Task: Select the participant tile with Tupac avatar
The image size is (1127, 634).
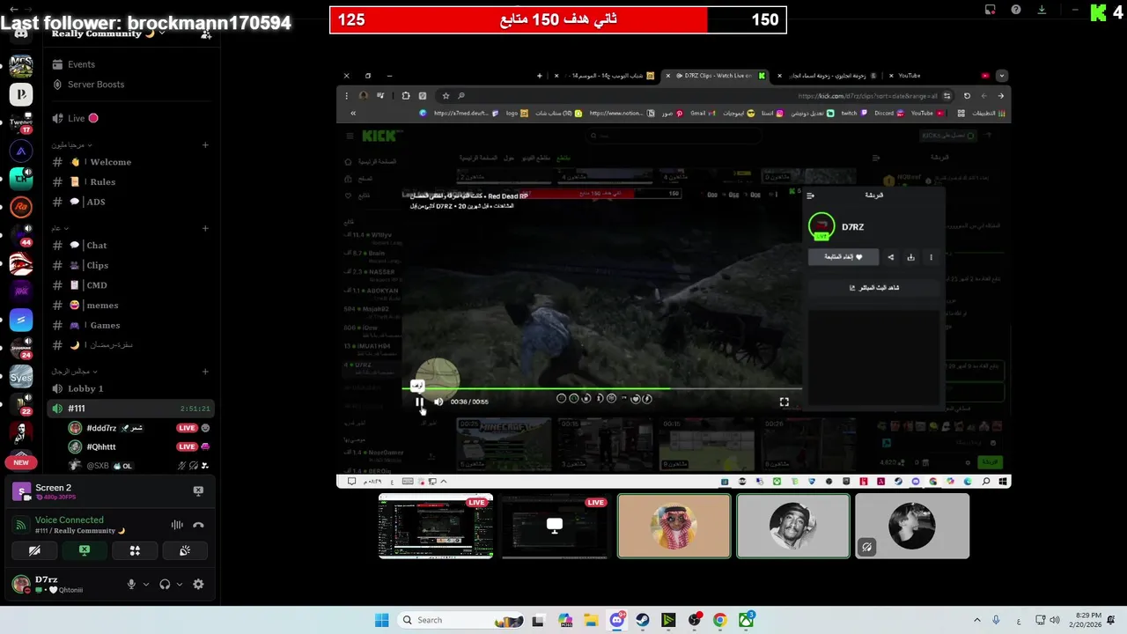Action: coord(793,526)
